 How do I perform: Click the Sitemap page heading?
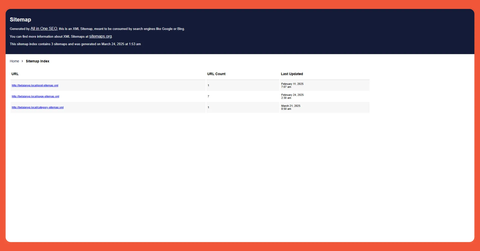20,19
